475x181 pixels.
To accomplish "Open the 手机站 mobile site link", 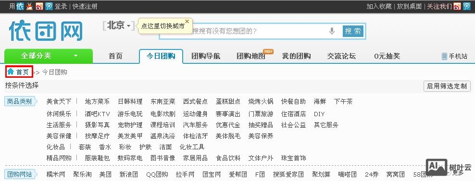I will 454,56.
